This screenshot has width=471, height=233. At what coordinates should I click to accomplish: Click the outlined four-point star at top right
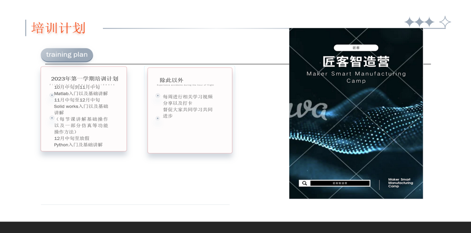point(445,22)
